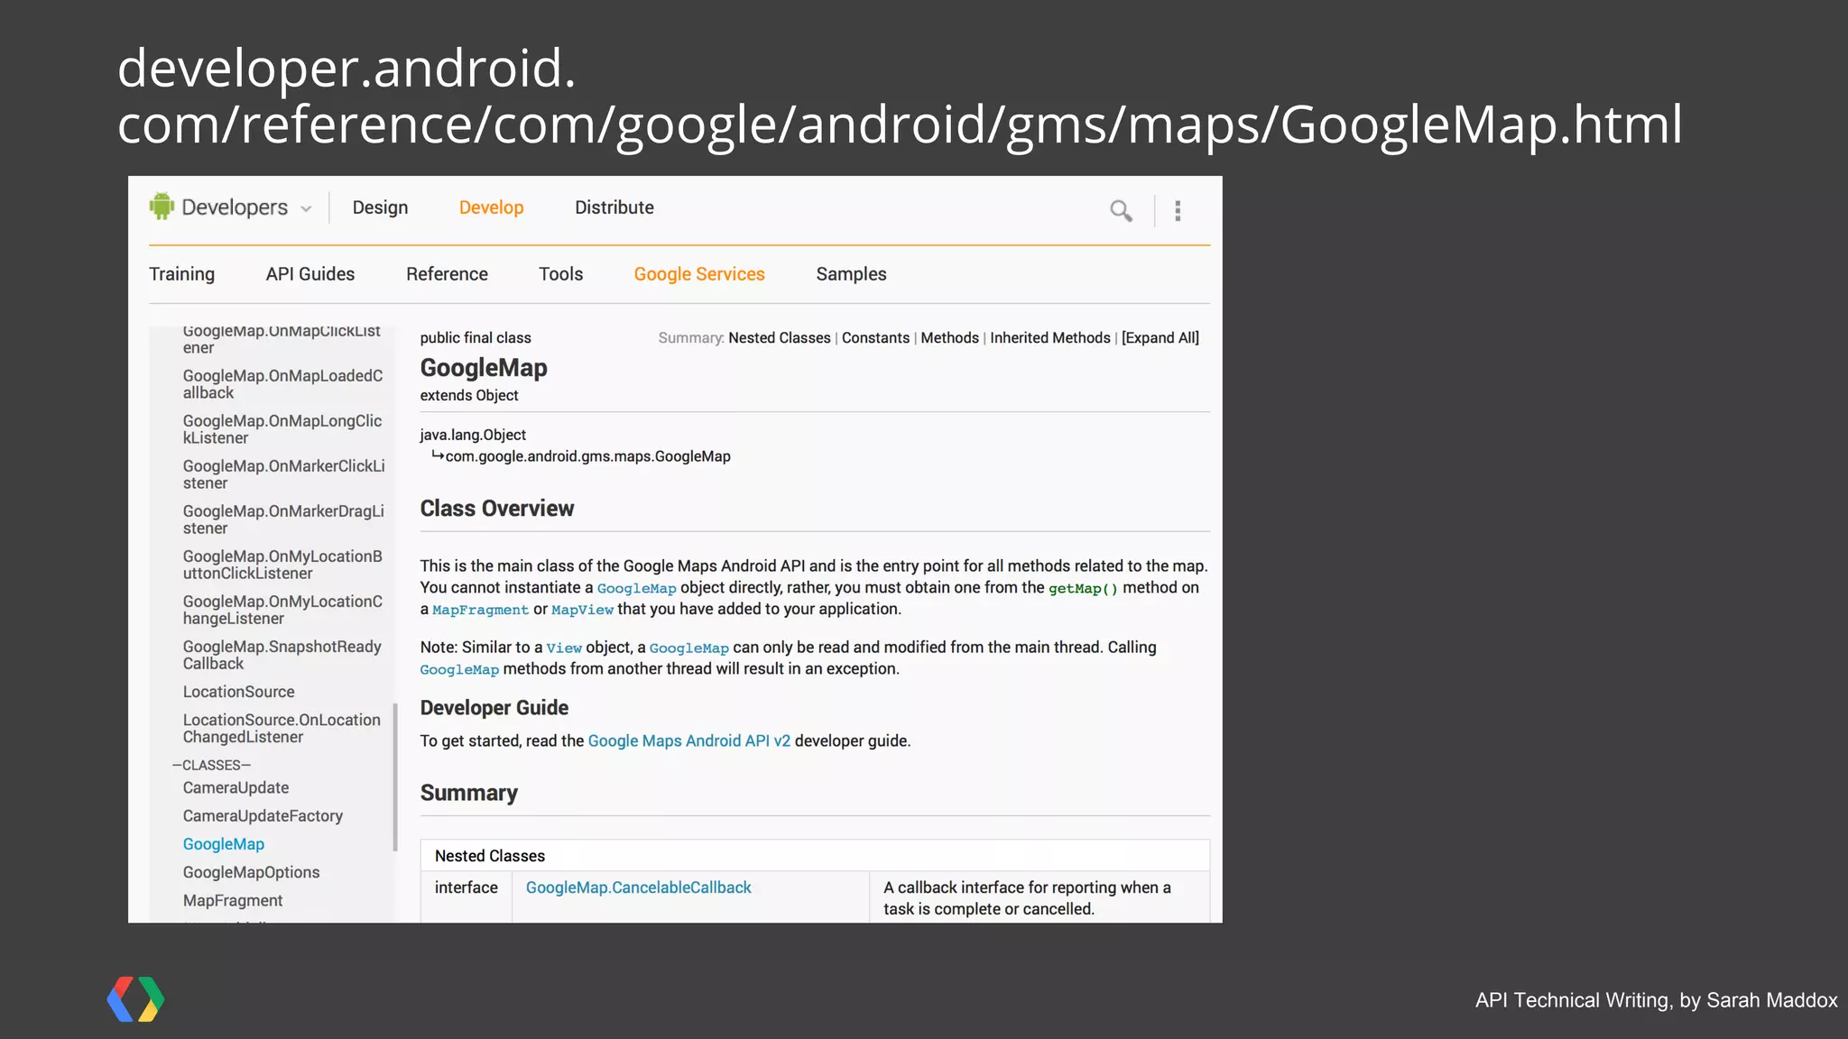Viewport: 1848px width, 1039px height.
Task: Expand the Developers dropdown chevron
Action: (307, 209)
